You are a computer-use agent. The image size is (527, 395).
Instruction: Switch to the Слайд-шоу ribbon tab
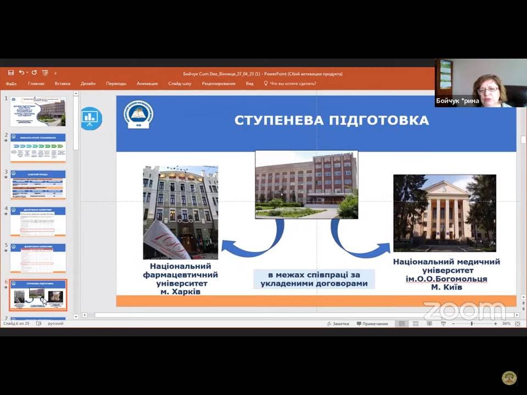click(180, 83)
